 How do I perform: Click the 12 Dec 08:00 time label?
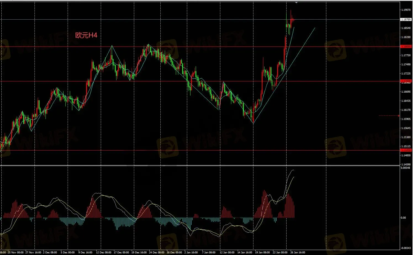pyautogui.click(x=104, y=253)
